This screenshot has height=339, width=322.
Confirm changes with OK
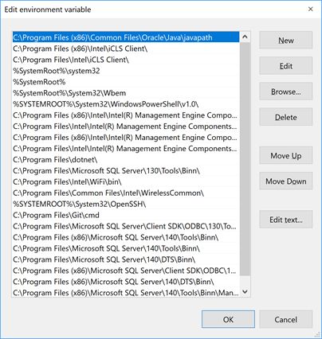[x=228, y=319]
